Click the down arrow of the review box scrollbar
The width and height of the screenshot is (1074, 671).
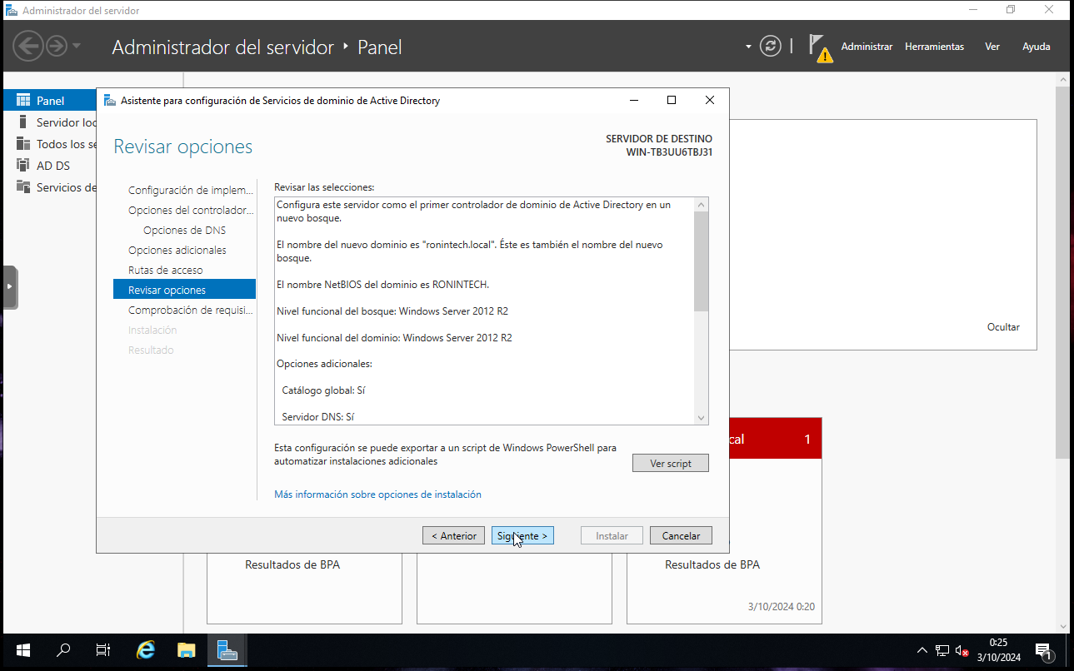pos(701,418)
